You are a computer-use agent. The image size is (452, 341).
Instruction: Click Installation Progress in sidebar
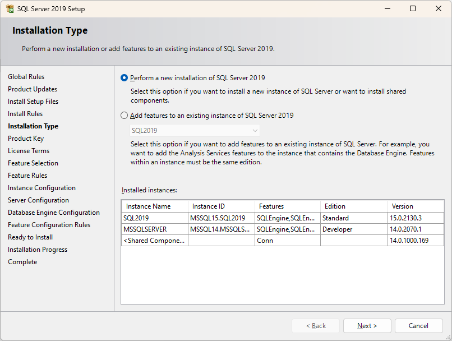coord(38,250)
